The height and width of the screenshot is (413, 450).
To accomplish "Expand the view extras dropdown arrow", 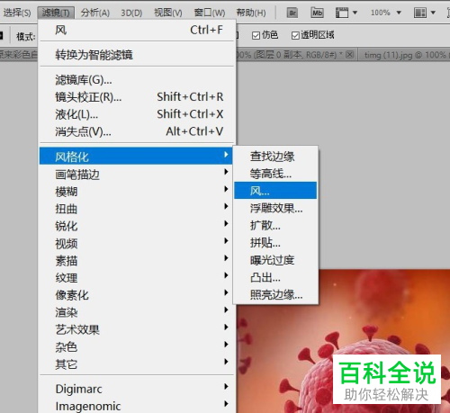I will coord(355,13).
